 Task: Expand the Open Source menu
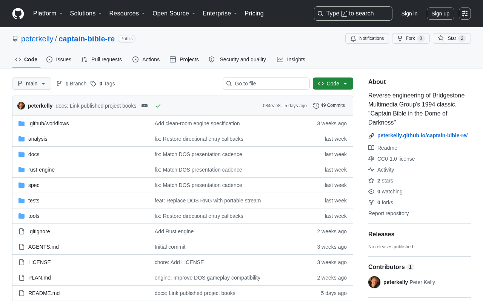(174, 14)
